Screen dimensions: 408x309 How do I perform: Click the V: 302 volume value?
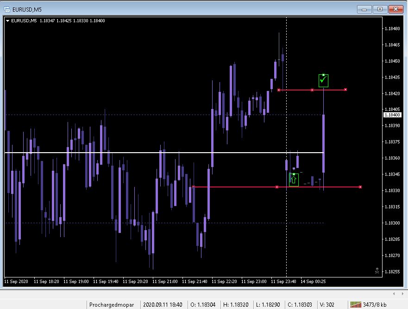click(x=327, y=304)
